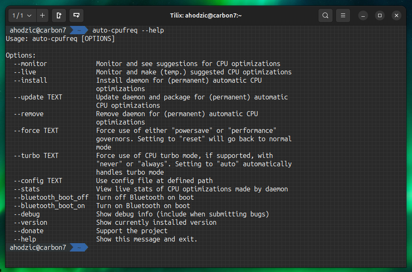Click the Options: heading

(x=21, y=56)
